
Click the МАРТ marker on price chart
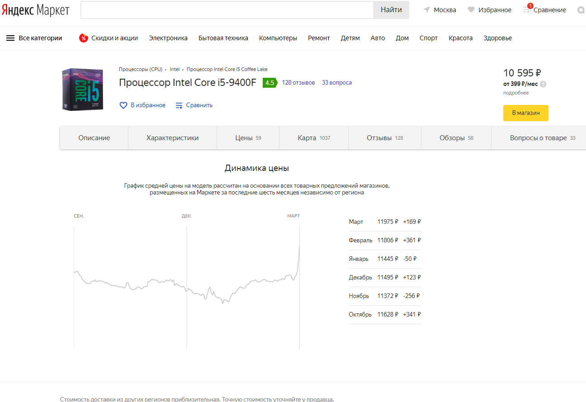point(293,216)
